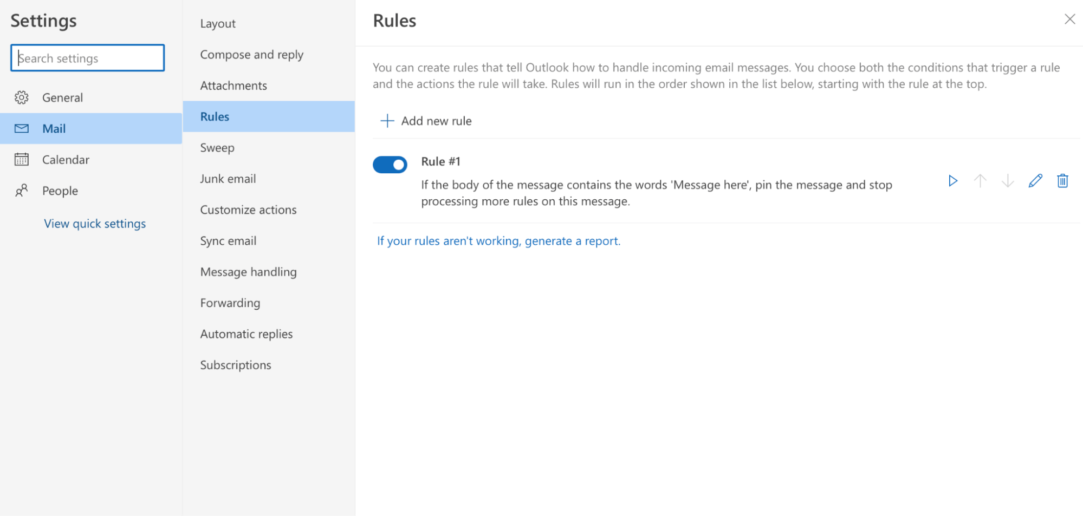This screenshot has width=1083, height=516.
Task: Open the Forwarding settings section
Action: [230, 303]
